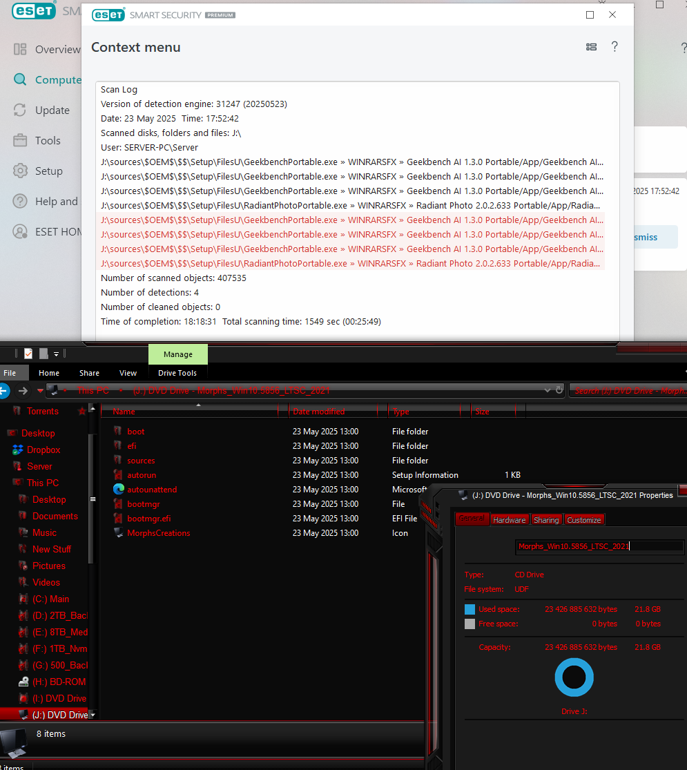
Task: Click the BD-ROM drive icon in navigation pane
Action: 23,682
